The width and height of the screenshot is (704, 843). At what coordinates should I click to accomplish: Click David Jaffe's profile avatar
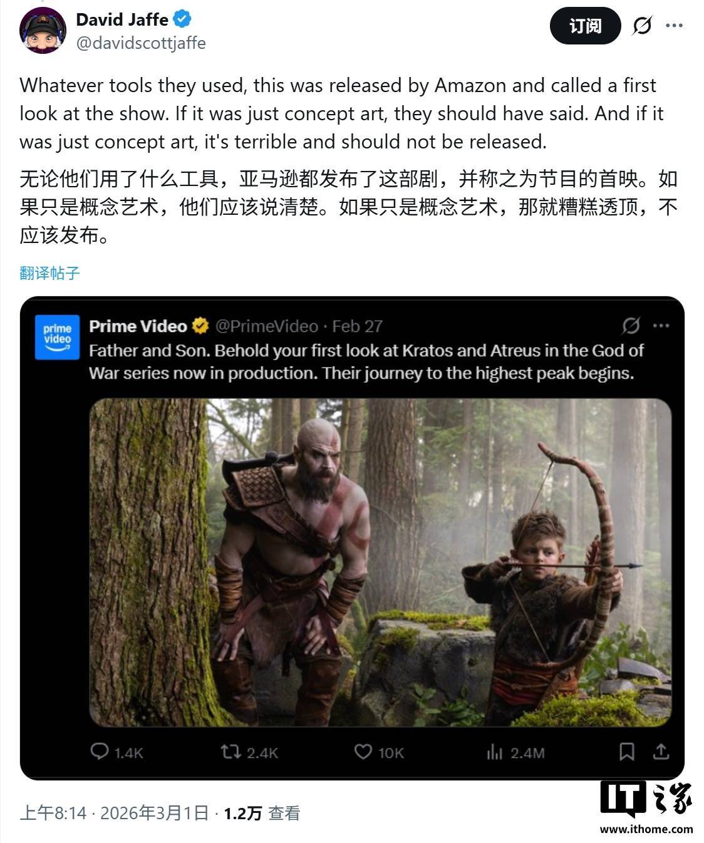point(43,30)
